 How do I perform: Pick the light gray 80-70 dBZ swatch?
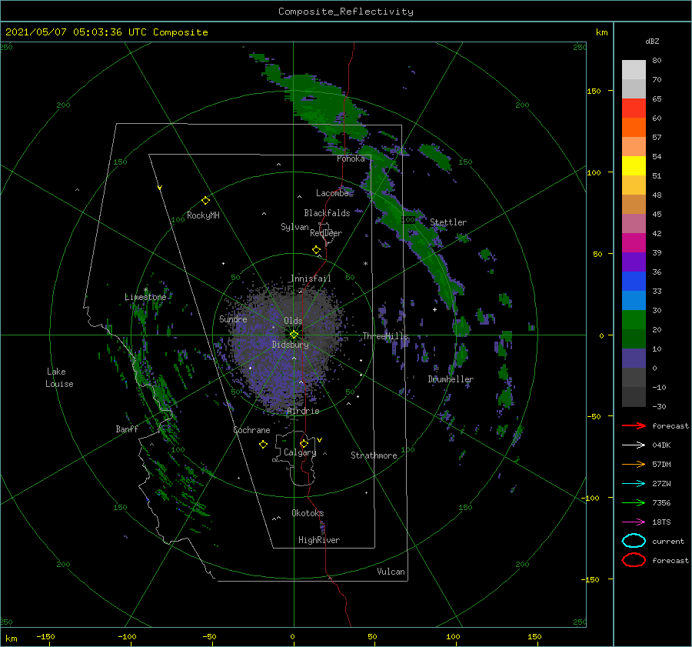[x=634, y=70]
